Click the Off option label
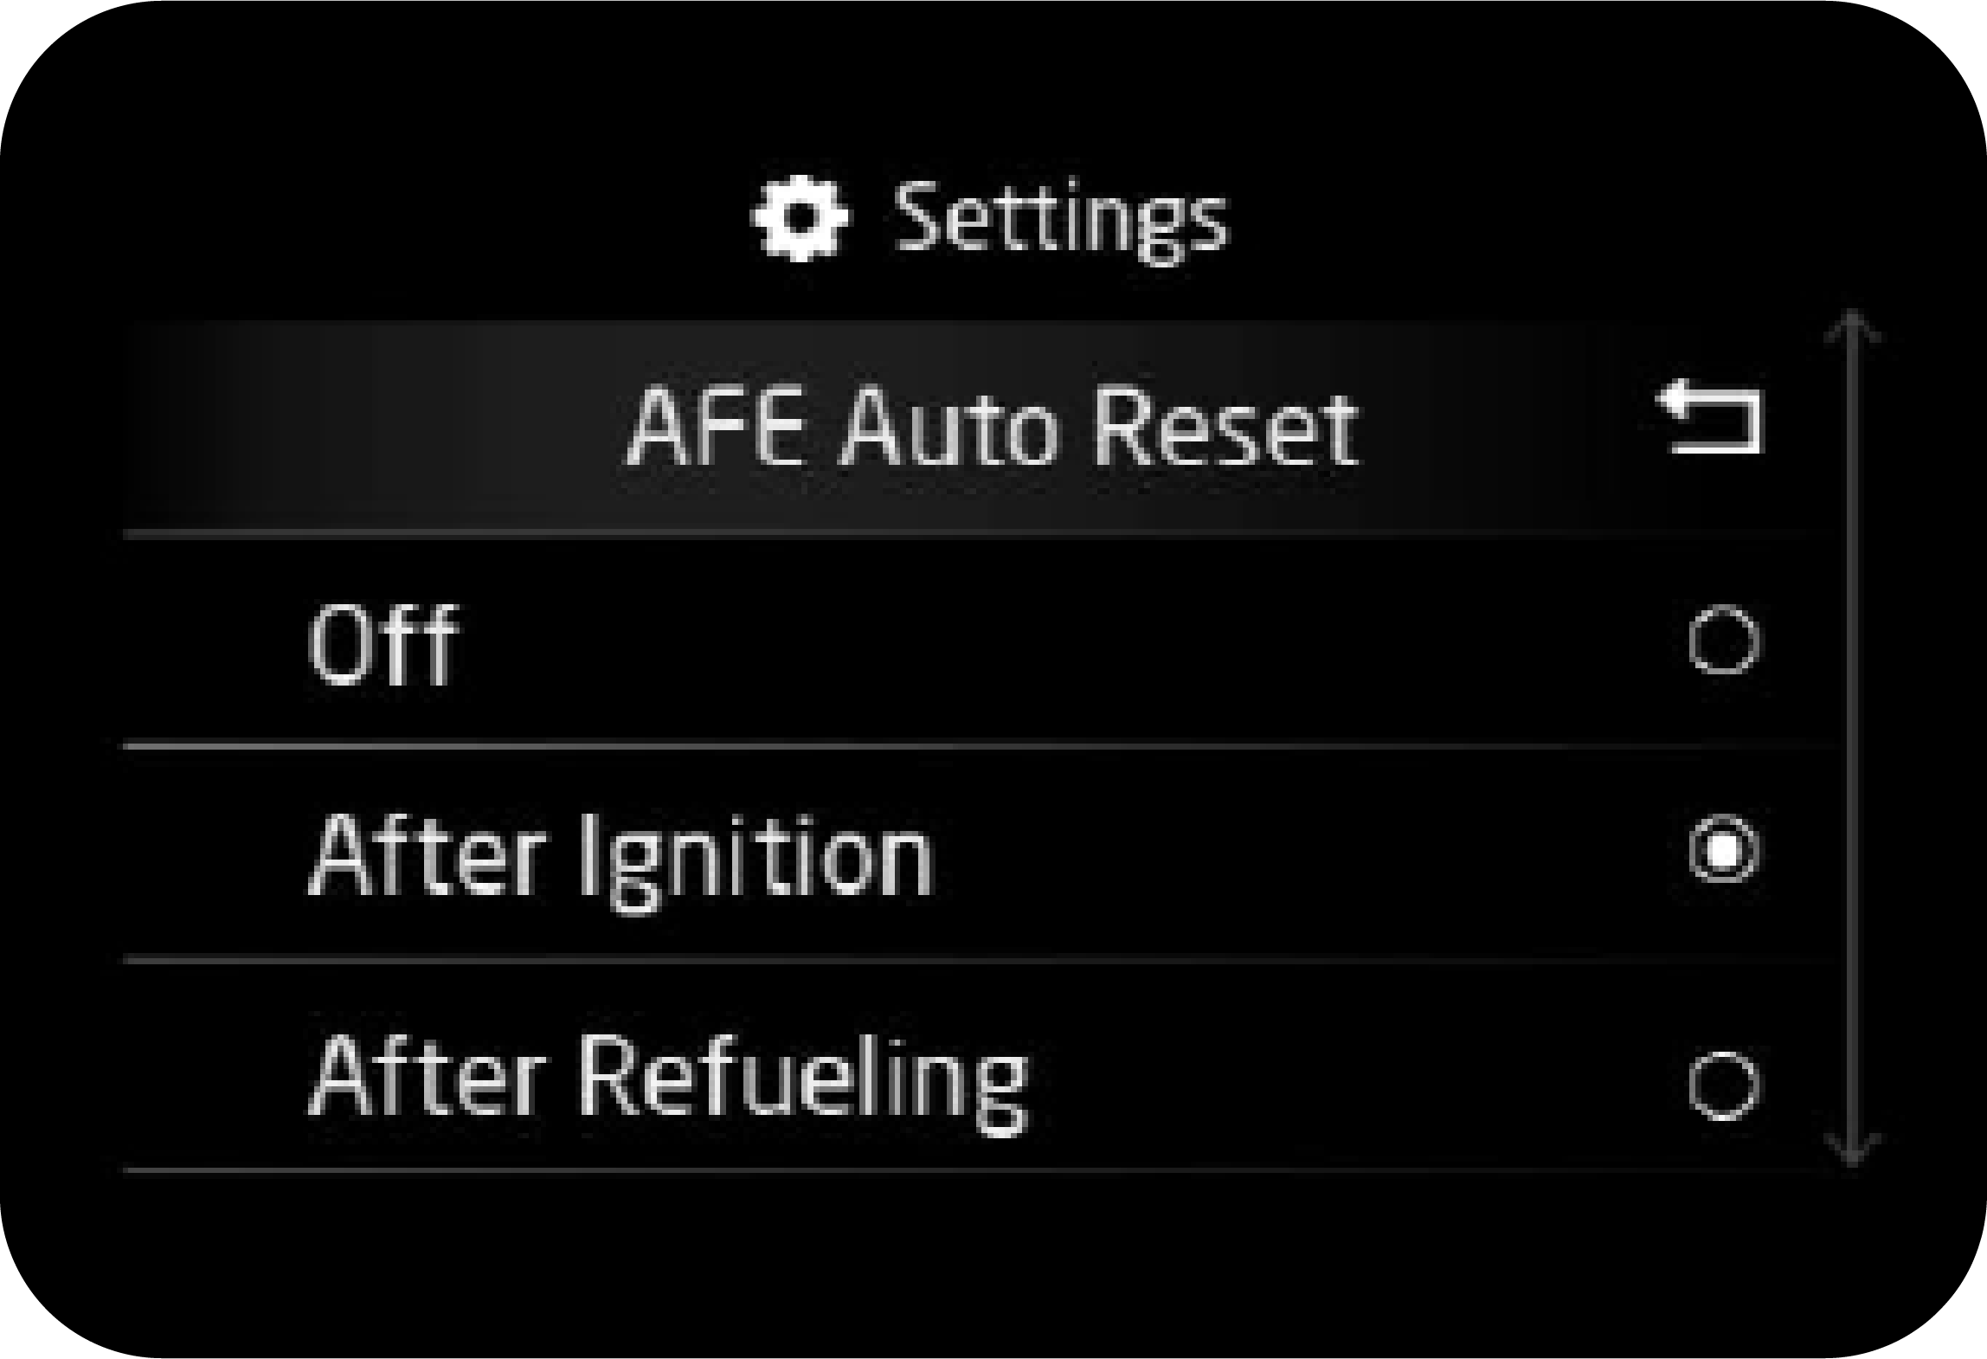 pos(383,645)
